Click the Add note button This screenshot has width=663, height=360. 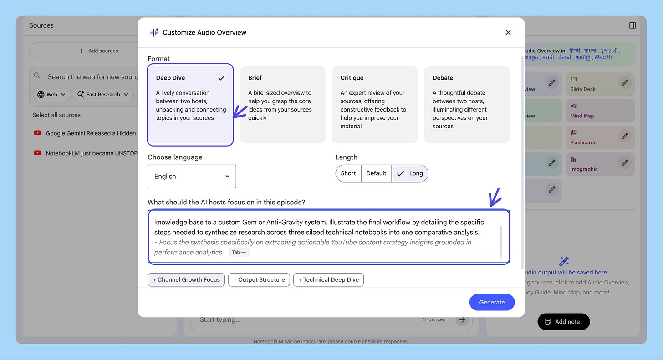[x=564, y=322]
